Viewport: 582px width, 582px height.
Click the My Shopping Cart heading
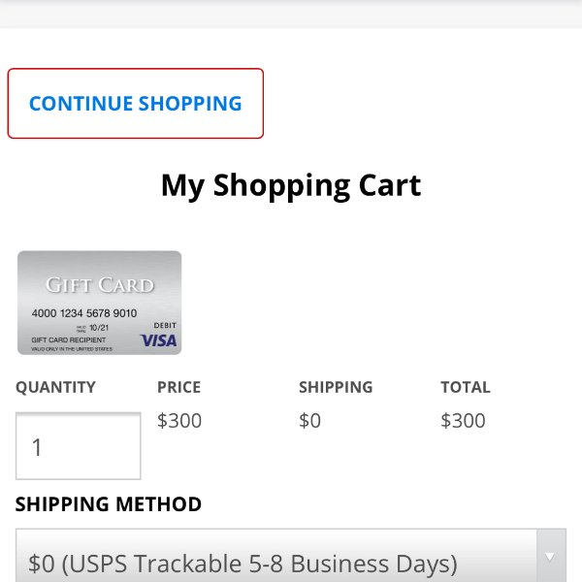pyautogui.click(x=291, y=185)
